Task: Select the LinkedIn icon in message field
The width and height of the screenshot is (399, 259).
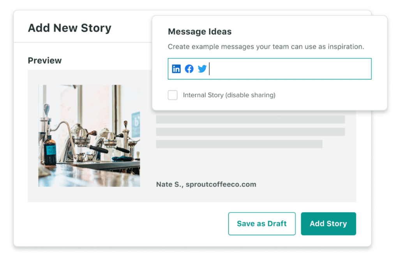Action: tap(176, 69)
